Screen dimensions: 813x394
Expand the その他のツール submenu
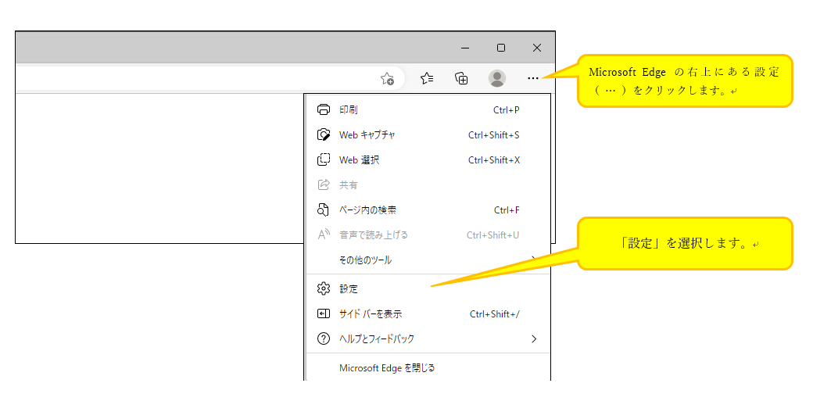tap(428, 260)
